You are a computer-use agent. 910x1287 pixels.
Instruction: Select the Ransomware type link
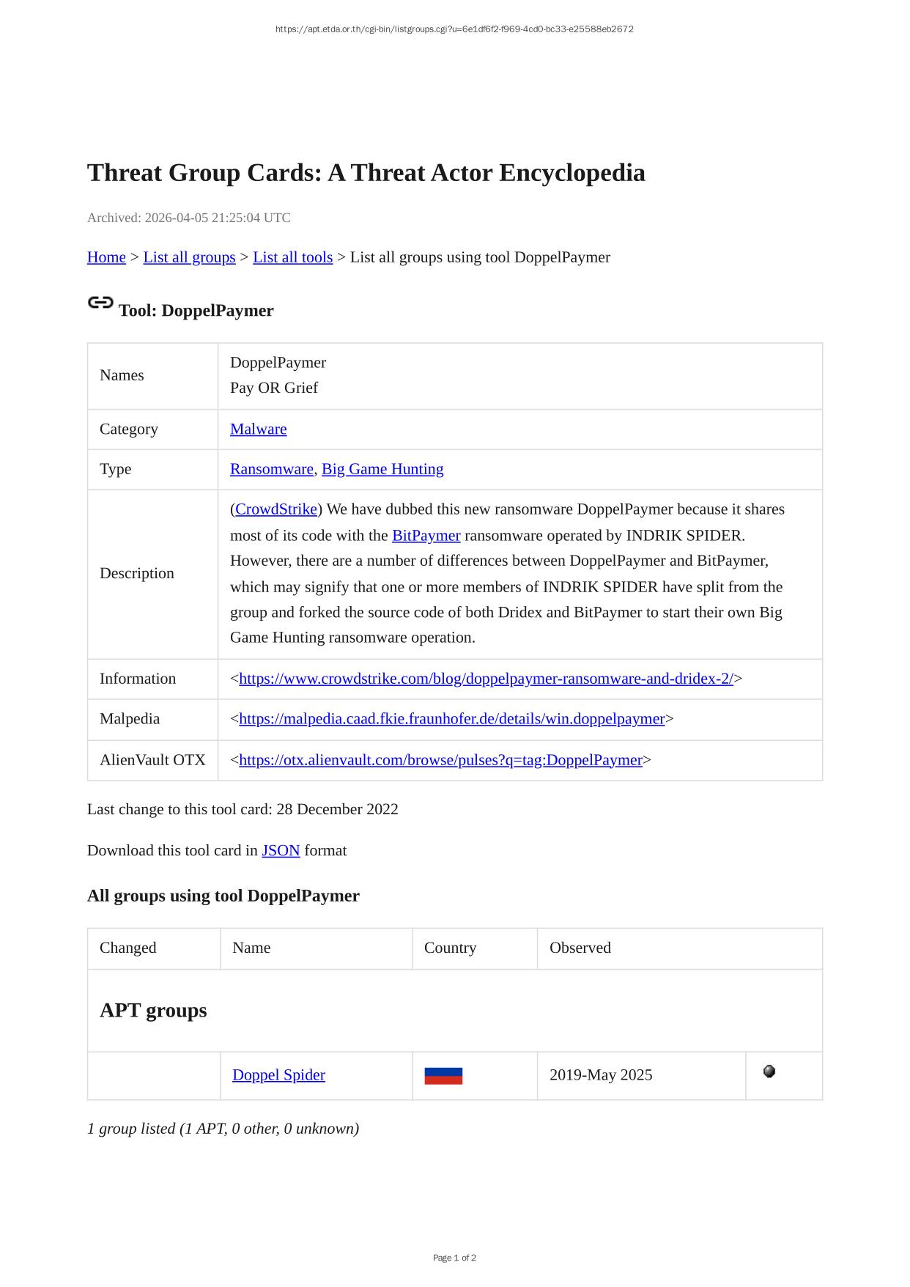pyautogui.click(x=271, y=469)
